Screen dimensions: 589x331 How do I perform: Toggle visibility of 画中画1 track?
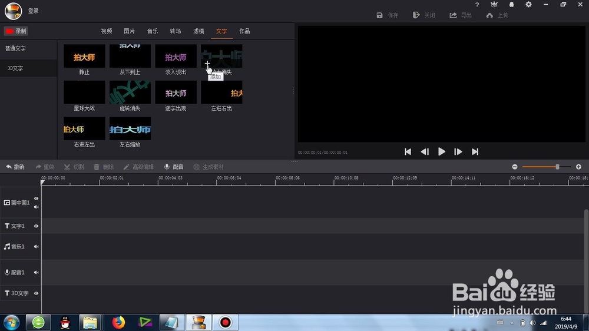click(36, 198)
